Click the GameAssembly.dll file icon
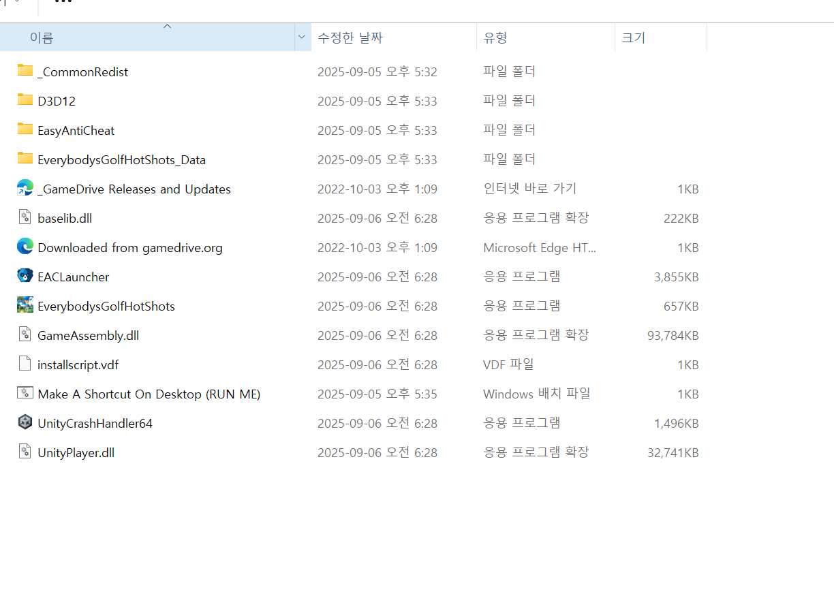The height and width of the screenshot is (596, 834). point(25,334)
